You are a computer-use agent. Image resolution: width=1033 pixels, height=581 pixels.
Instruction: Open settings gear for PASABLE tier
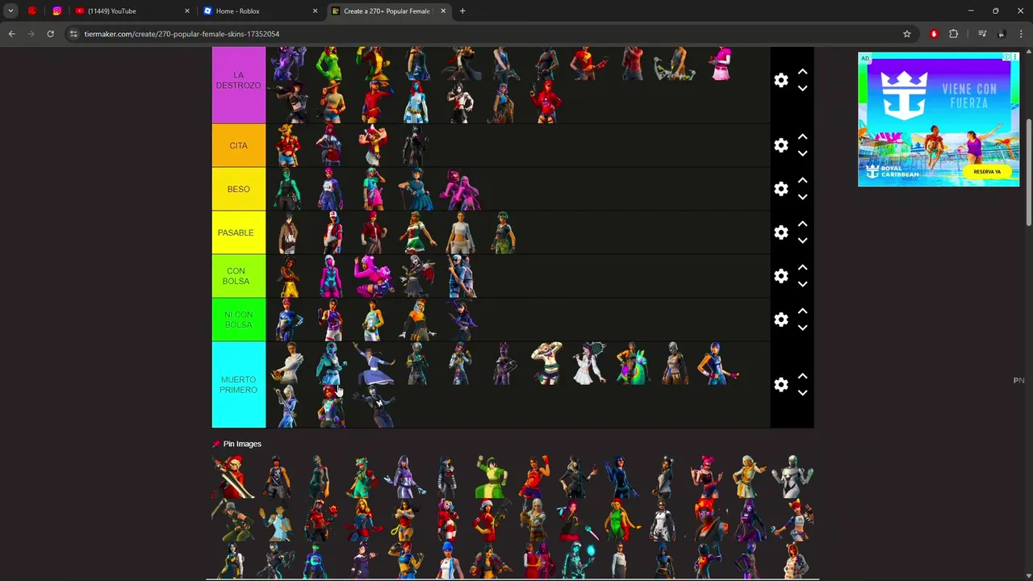click(x=780, y=232)
